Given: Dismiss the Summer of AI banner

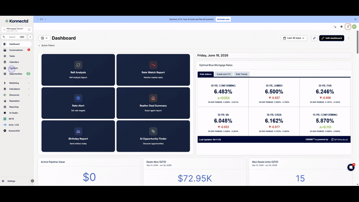Looking at the screenshot, I should coord(355,19).
